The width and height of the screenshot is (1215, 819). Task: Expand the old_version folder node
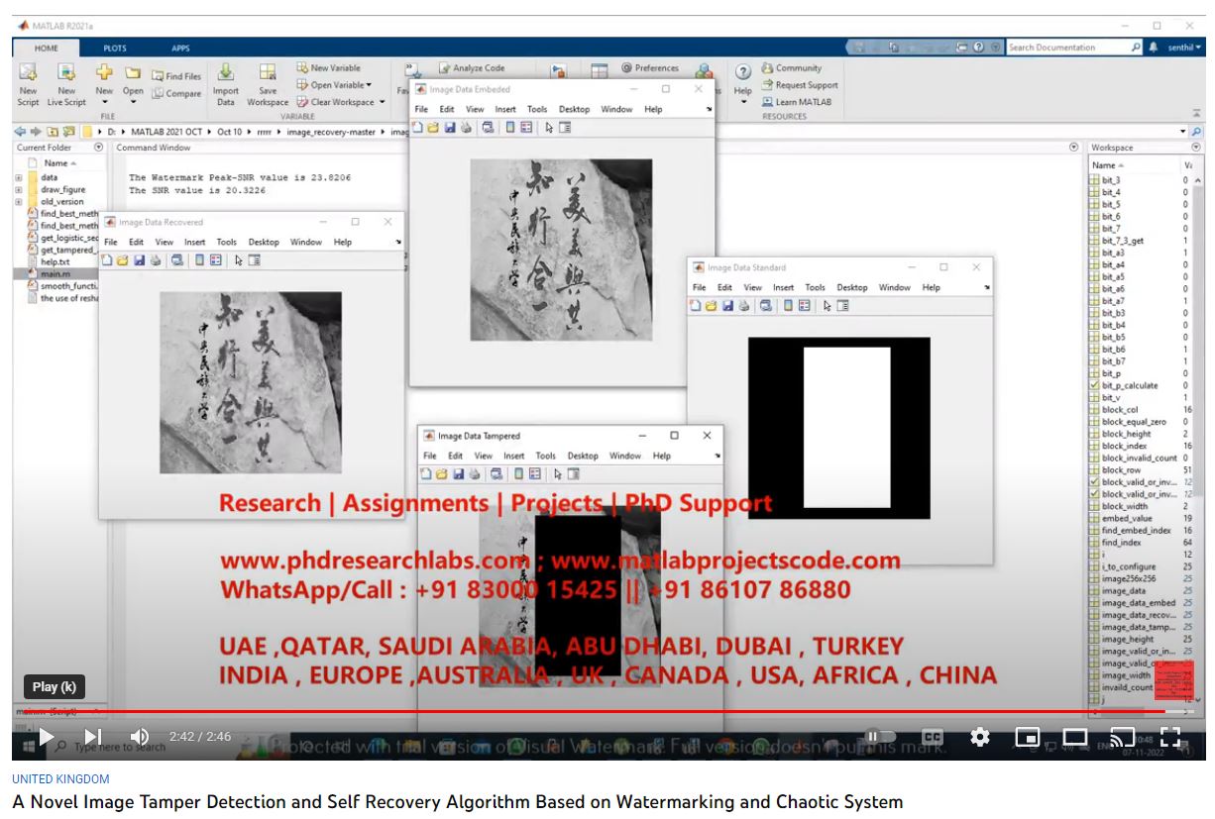pos(19,201)
